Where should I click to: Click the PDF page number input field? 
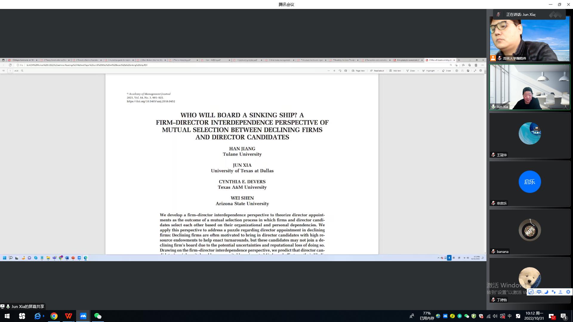[10, 71]
